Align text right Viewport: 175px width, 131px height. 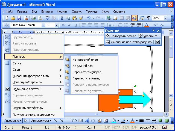[96, 25]
